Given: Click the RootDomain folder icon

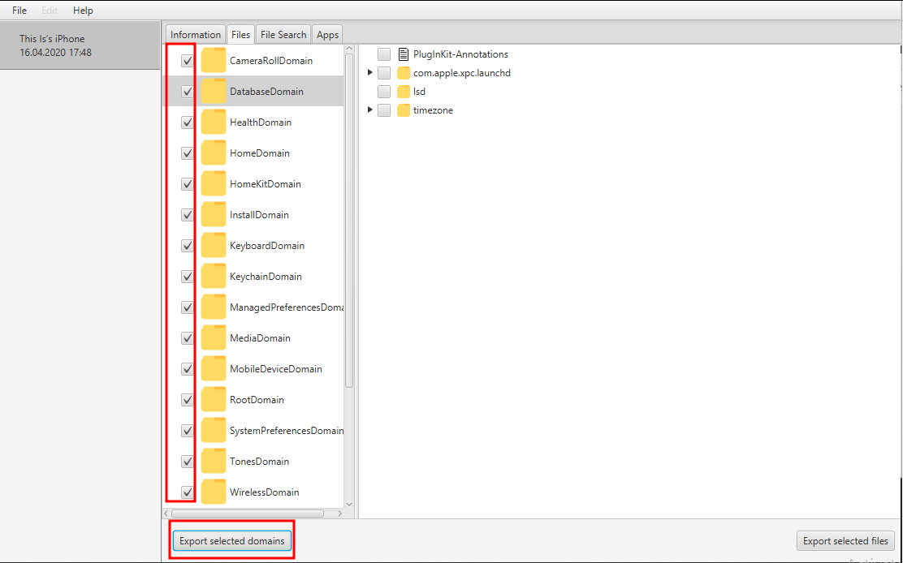Looking at the screenshot, I should point(213,400).
